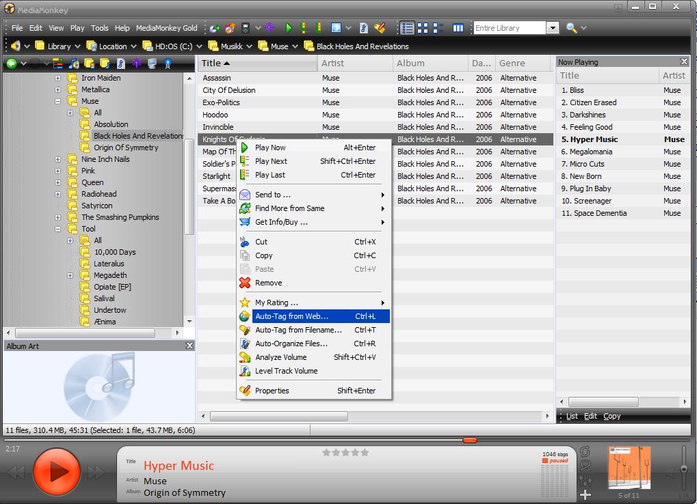
Task: Click the large orange Play button
Action: click(x=57, y=471)
